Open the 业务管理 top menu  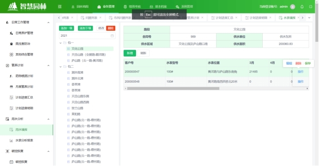[106, 7]
